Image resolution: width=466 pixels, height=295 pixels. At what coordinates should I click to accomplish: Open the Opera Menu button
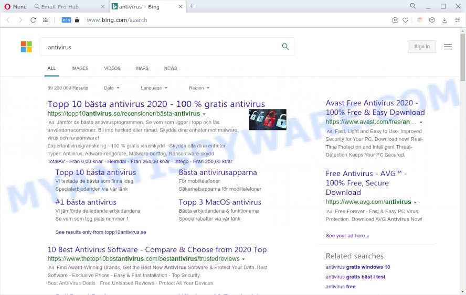(15, 6)
